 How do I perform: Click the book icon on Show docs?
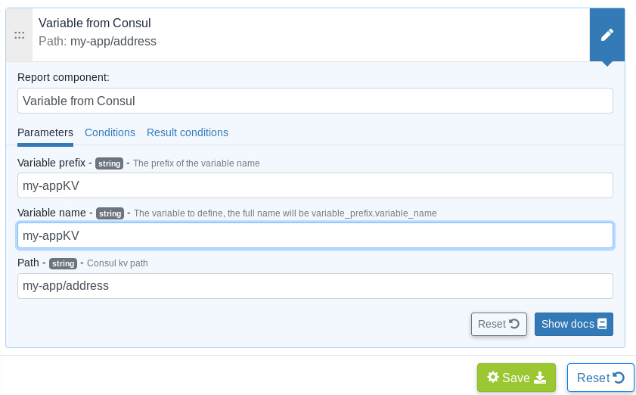(x=602, y=324)
